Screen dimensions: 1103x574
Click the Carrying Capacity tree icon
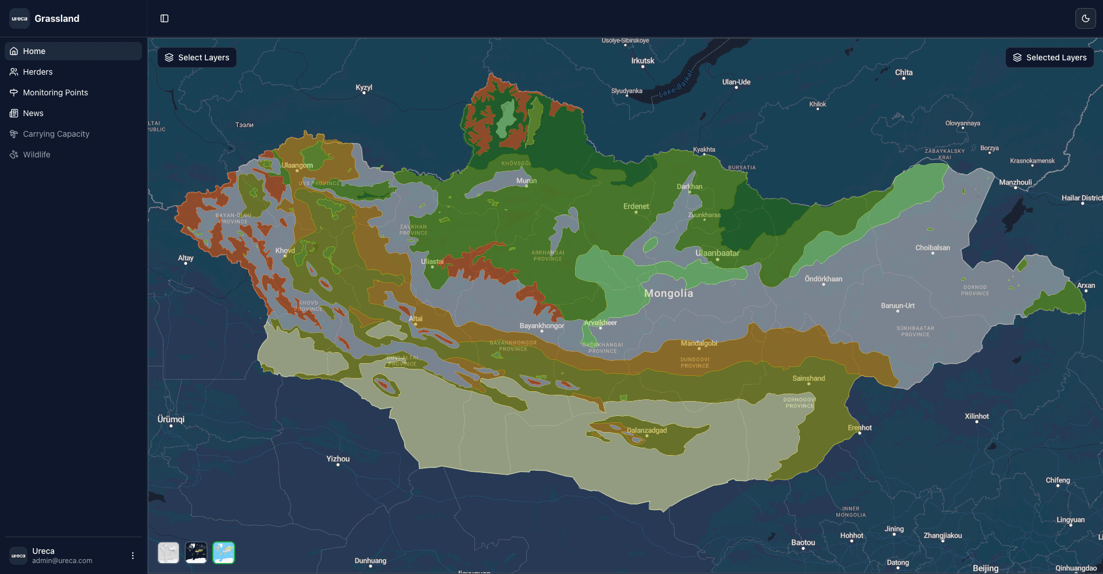14,134
